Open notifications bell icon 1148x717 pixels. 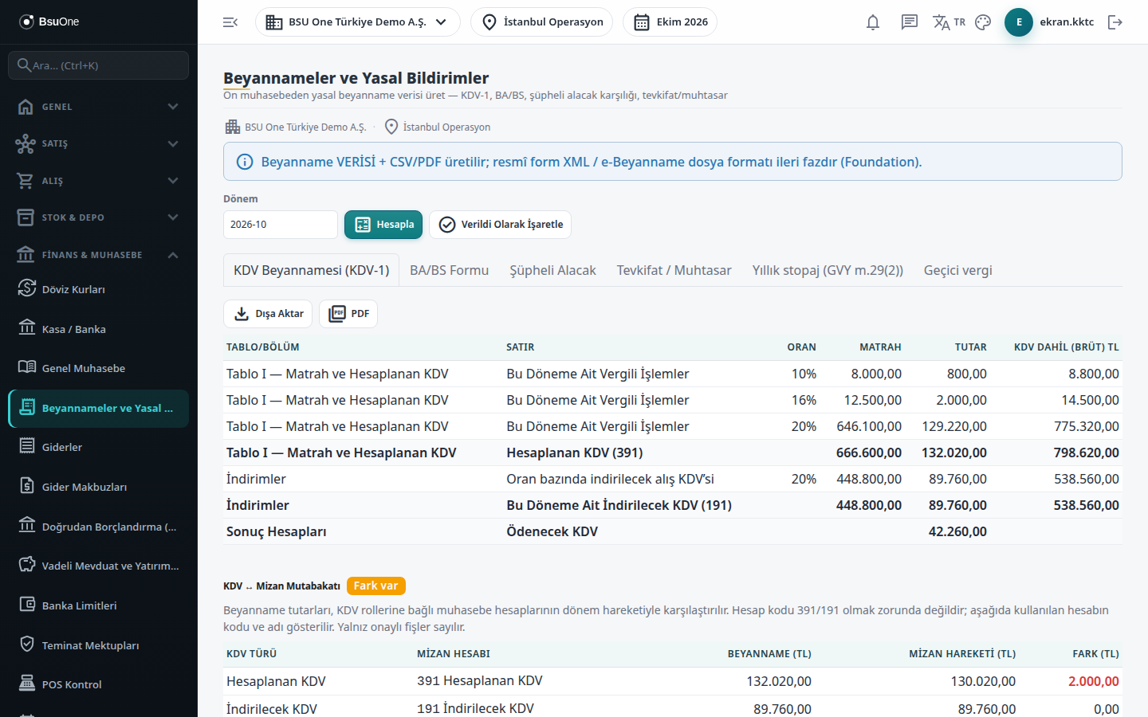pyautogui.click(x=873, y=22)
